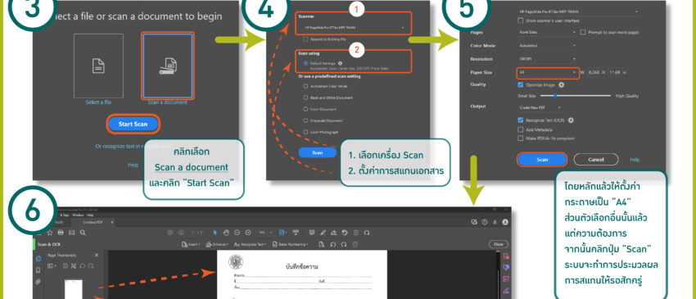
Task: Click trash delete icon in Scan & OCR bar
Action: click(x=355, y=245)
